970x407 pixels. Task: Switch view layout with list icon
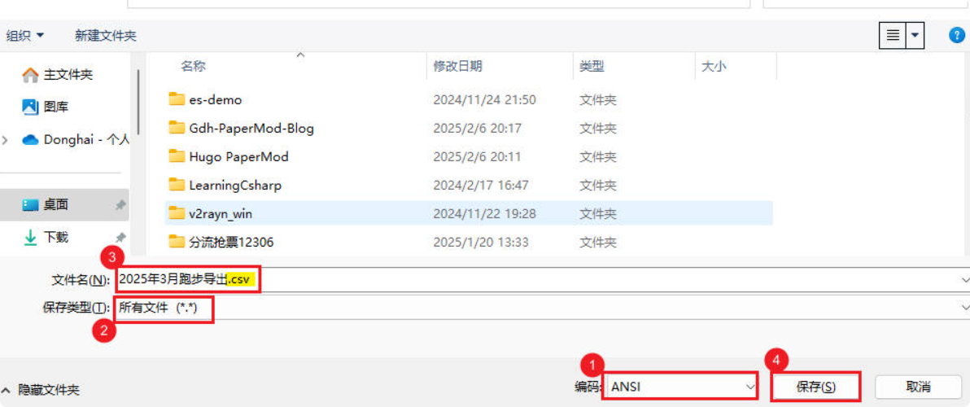(893, 36)
